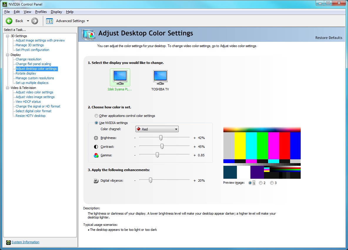The height and width of the screenshot is (250, 348).
Task: Click the Contrast plus sign
Action: [x=195, y=147]
